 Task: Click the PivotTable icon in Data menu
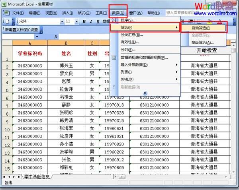coord(114,58)
